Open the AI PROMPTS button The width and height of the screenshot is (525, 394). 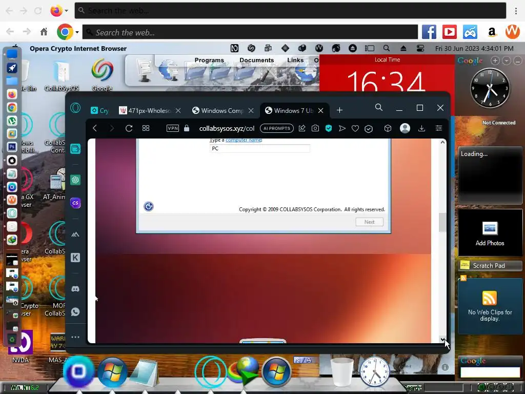coord(276,128)
